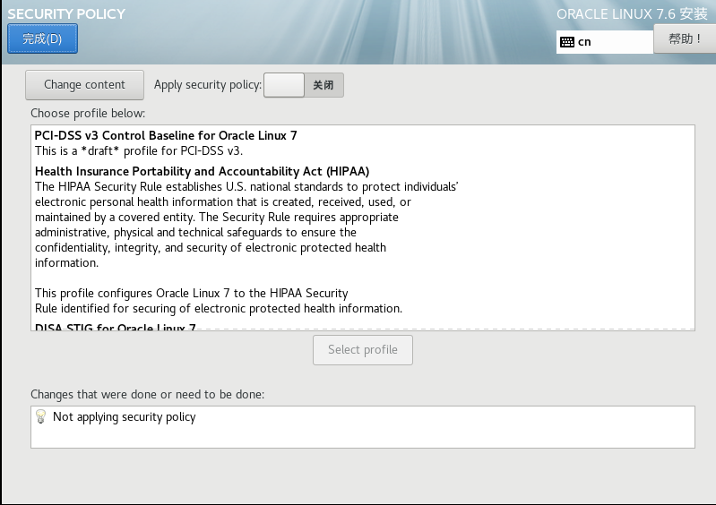Click the "Choose profile below" label

(88, 114)
